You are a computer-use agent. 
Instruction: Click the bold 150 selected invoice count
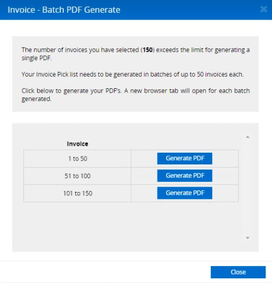coord(148,50)
